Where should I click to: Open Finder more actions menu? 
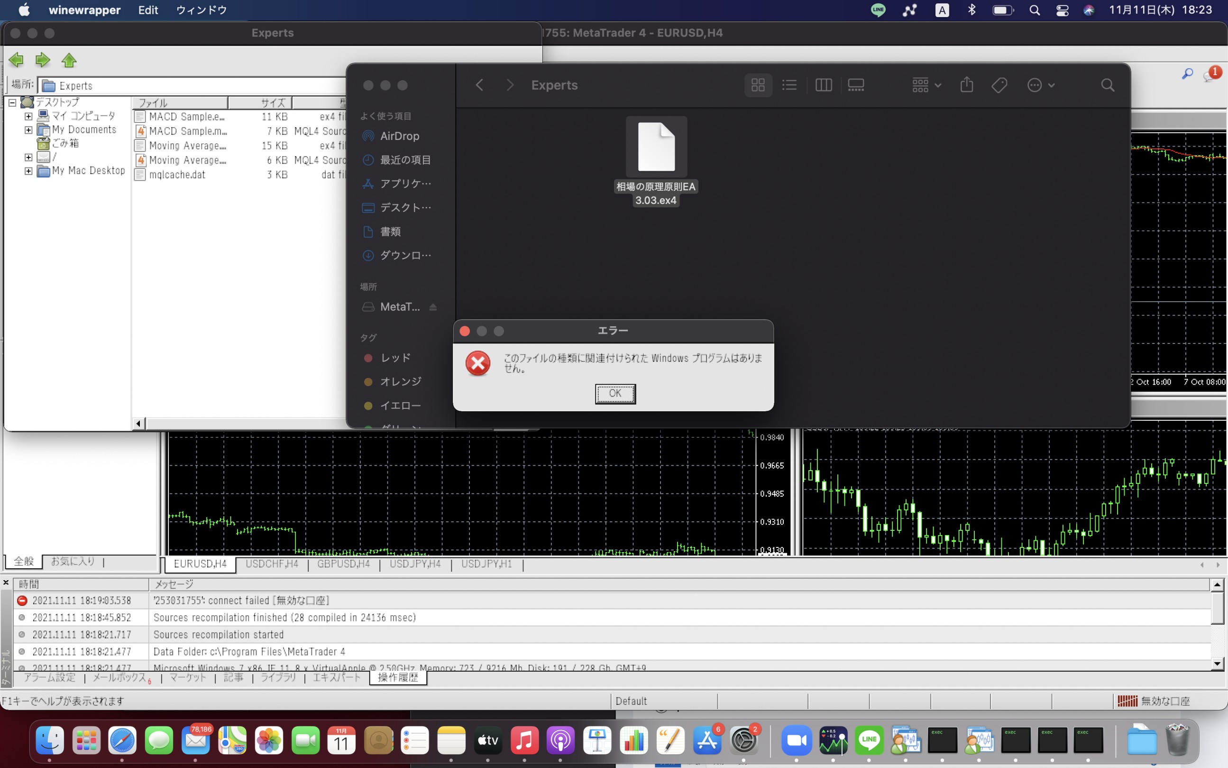(1041, 85)
